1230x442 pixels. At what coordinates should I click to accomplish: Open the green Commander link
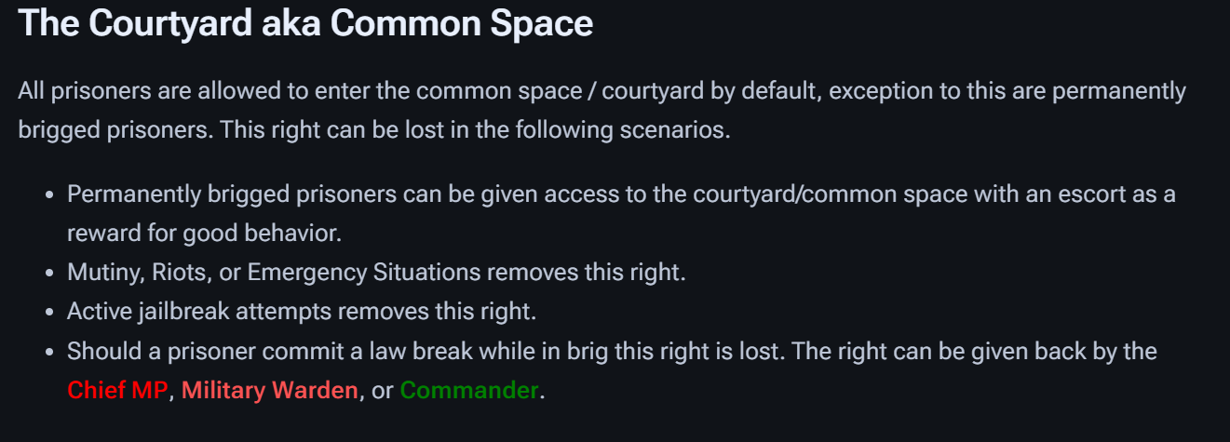pyautogui.click(x=468, y=390)
